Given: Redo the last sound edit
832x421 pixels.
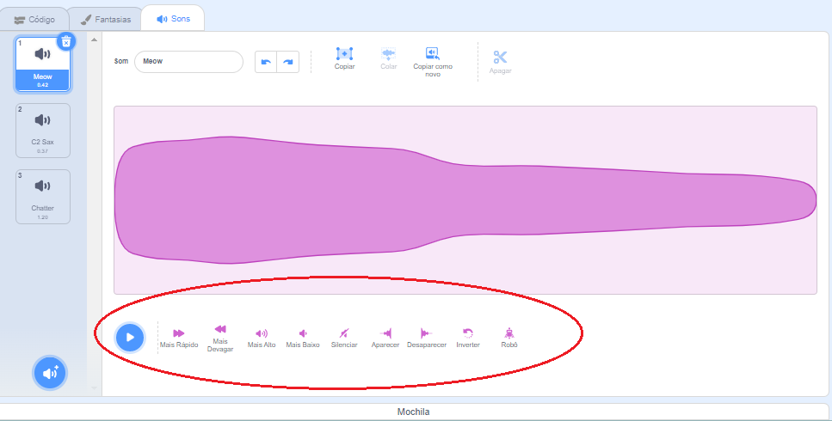Looking at the screenshot, I should coord(288,62).
